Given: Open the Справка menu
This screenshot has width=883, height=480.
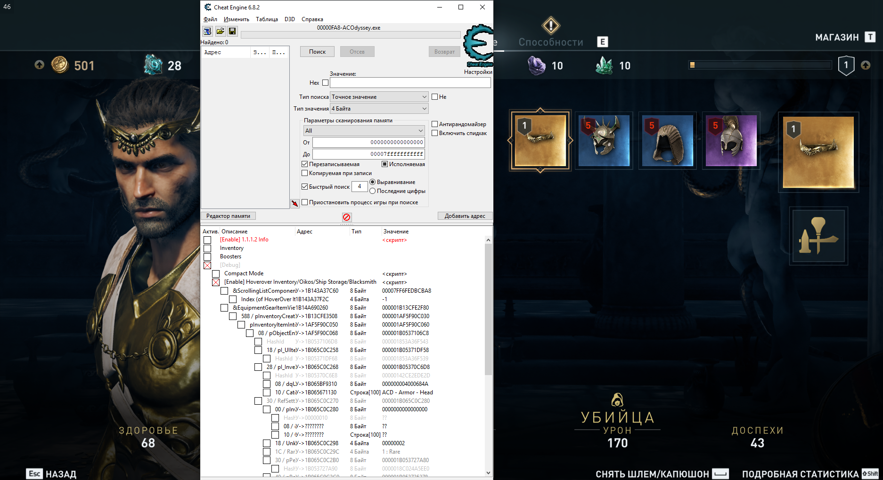Looking at the screenshot, I should tap(312, 19).
